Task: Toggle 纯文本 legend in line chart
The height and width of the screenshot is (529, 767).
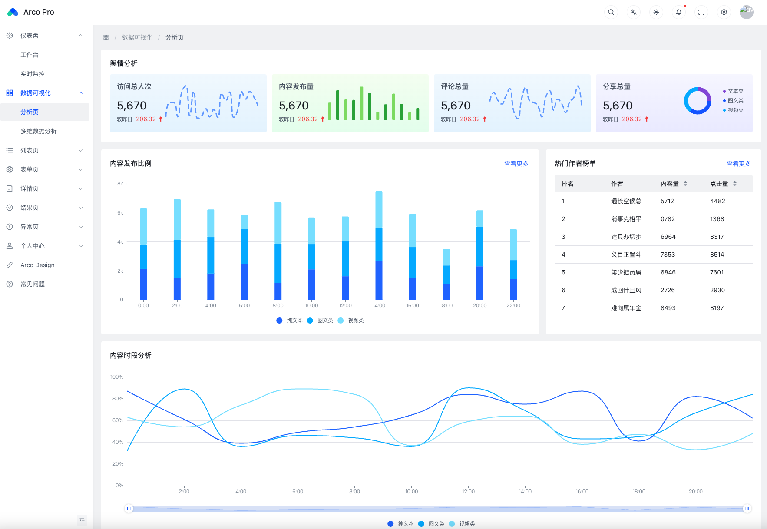Action: pyautogui.click(x=400, y=524)
